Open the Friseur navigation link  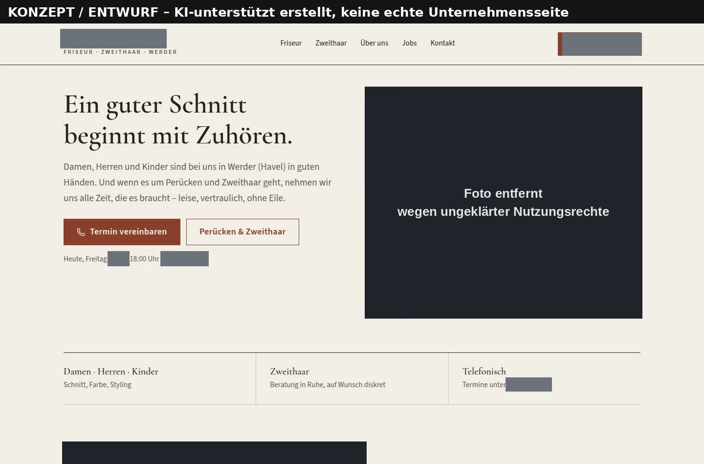291,43
